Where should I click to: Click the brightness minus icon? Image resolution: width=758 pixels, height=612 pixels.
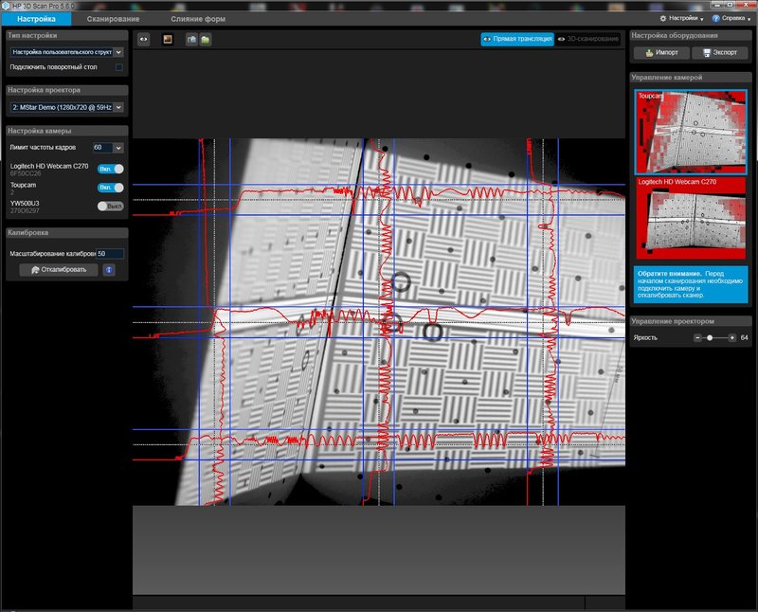[697, 337]
